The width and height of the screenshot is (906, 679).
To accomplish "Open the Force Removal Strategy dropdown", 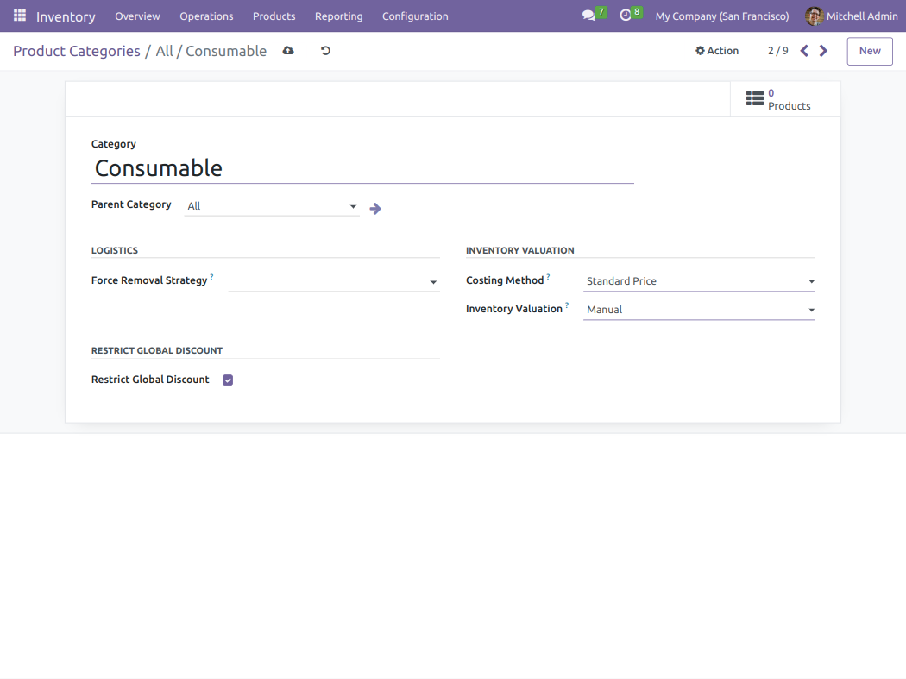I will pyautogui.click(x=433, y=281).
